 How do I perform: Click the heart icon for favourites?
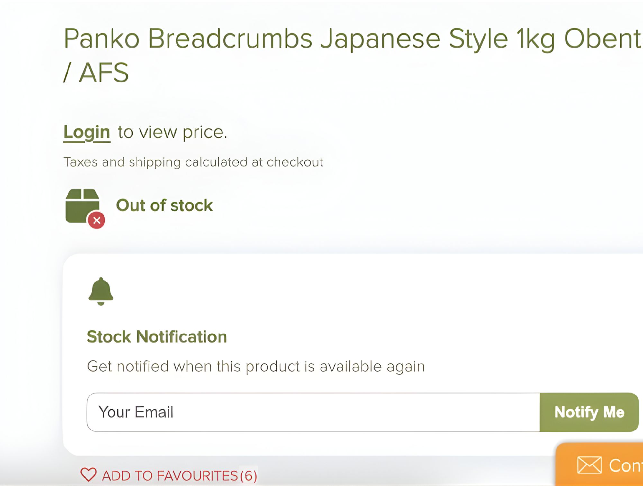[x=88, y=474]
